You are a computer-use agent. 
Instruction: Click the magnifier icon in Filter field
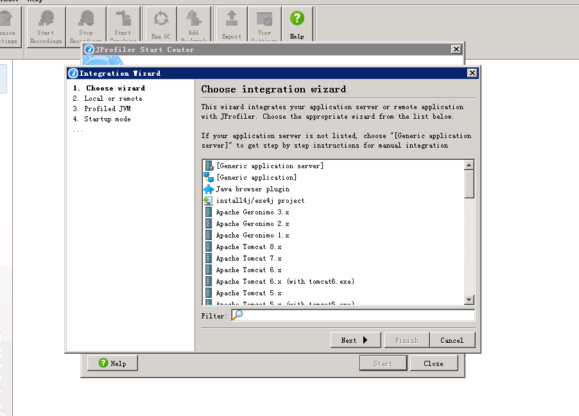click(238, 315)
